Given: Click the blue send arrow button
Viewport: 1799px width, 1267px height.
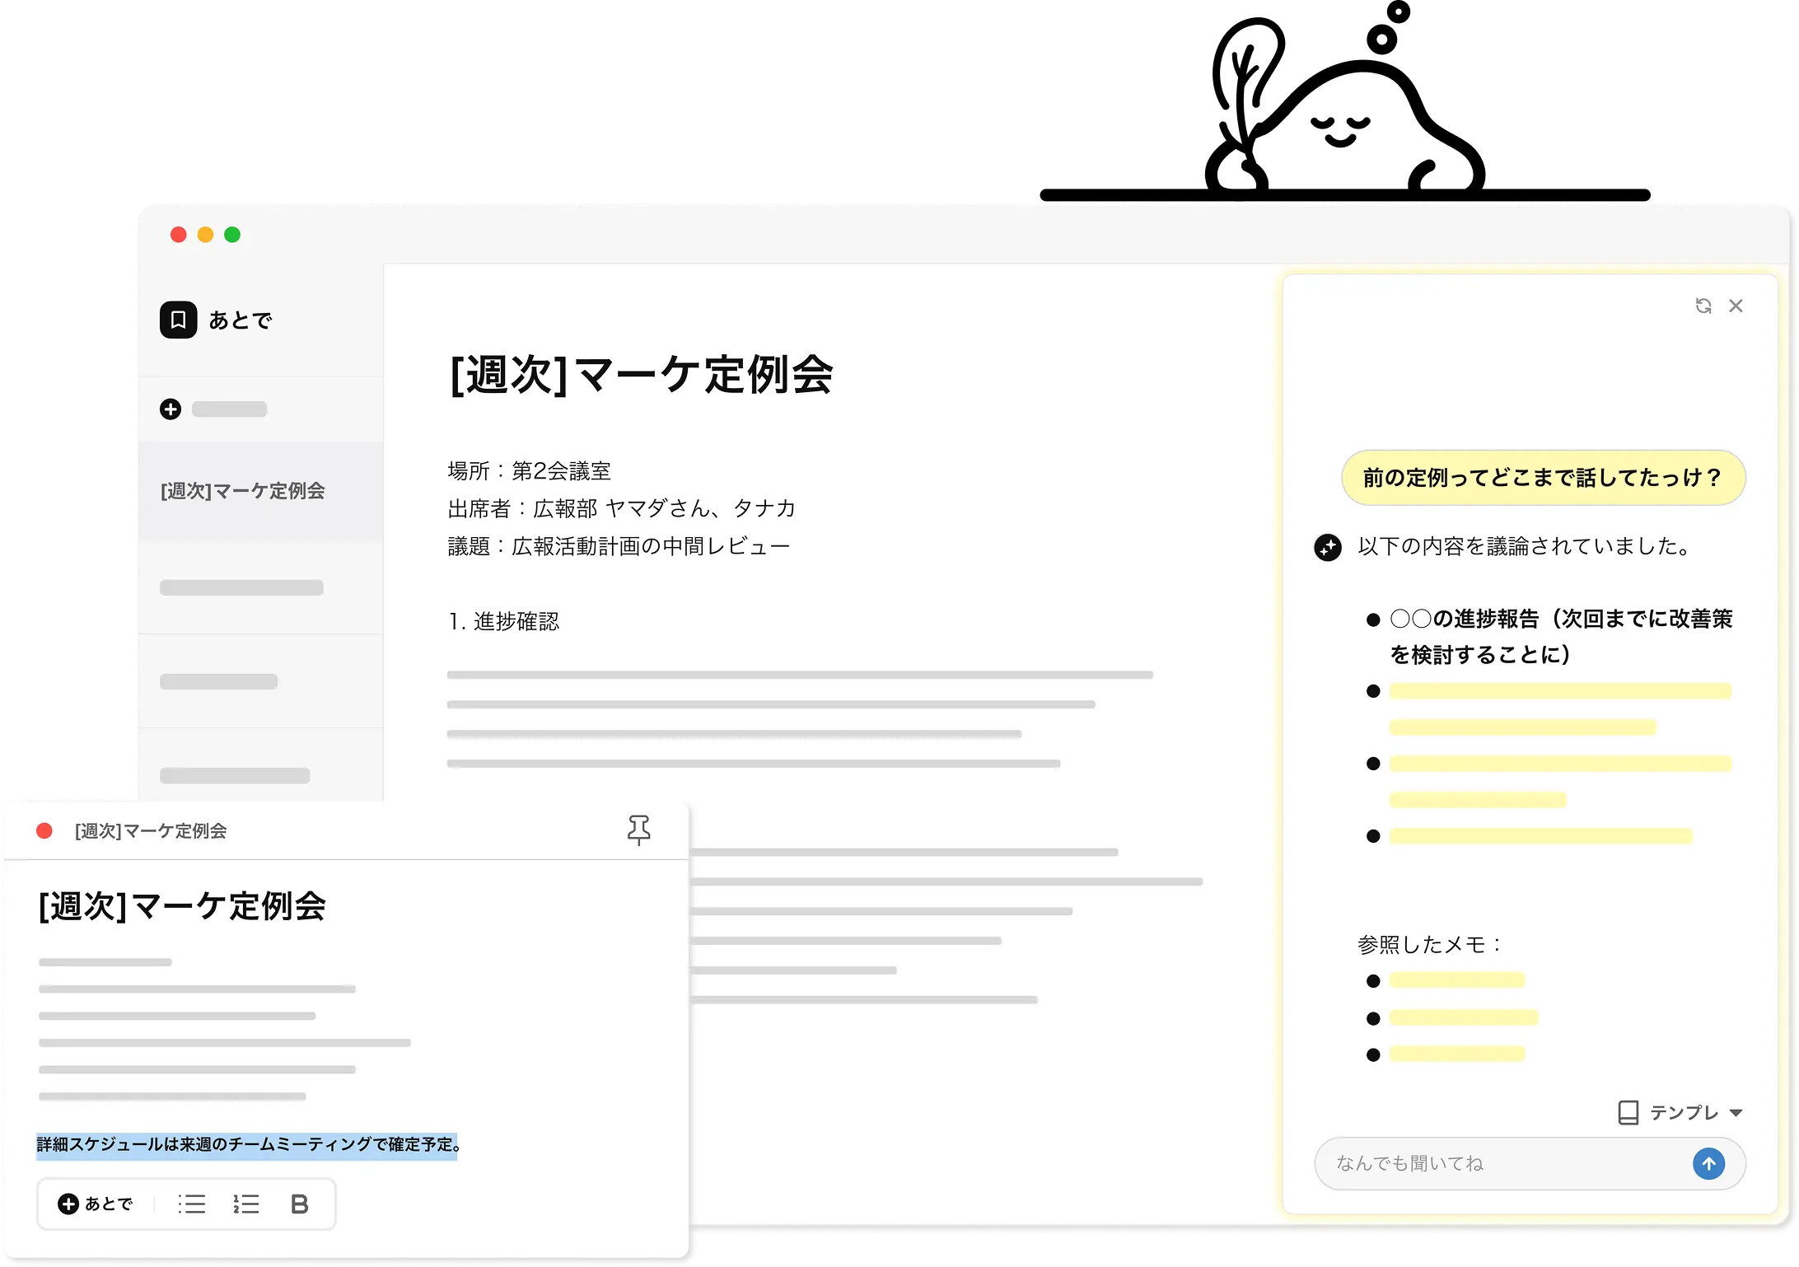Looking at the screenshot, I should coord(1708,1163).
